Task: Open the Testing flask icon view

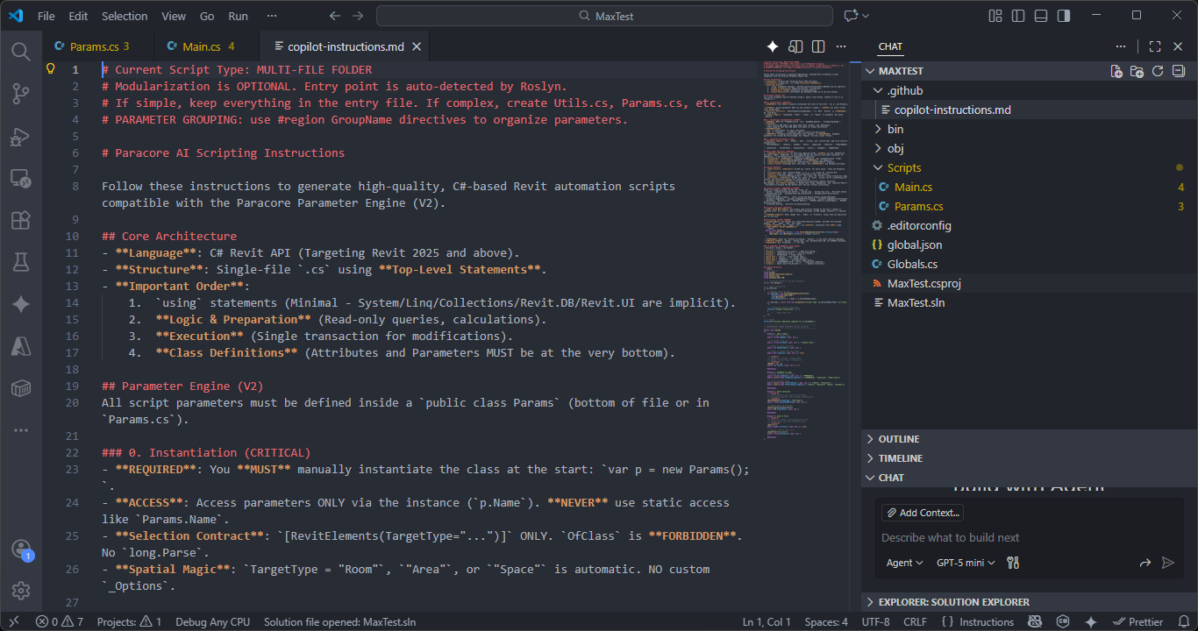Action: (x=21, y=262)
